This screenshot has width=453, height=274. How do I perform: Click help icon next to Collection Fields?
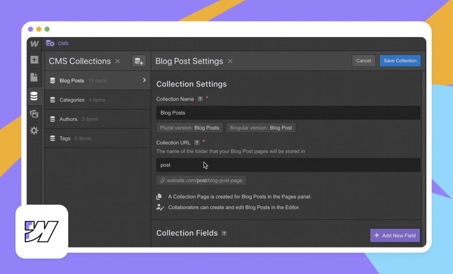pyautogui.click(x=224, y=233)
